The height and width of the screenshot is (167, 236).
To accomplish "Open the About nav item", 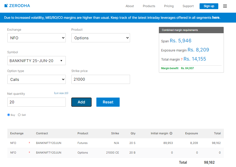I will (x=130, y=6).
